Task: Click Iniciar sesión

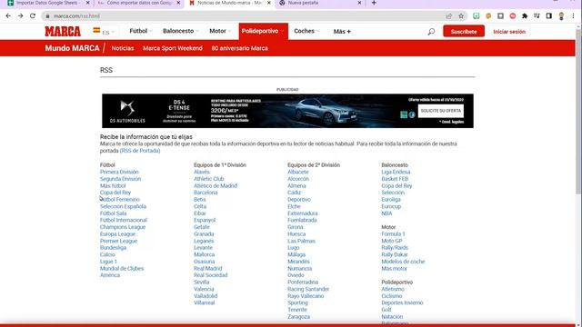Action: point(509,32)
